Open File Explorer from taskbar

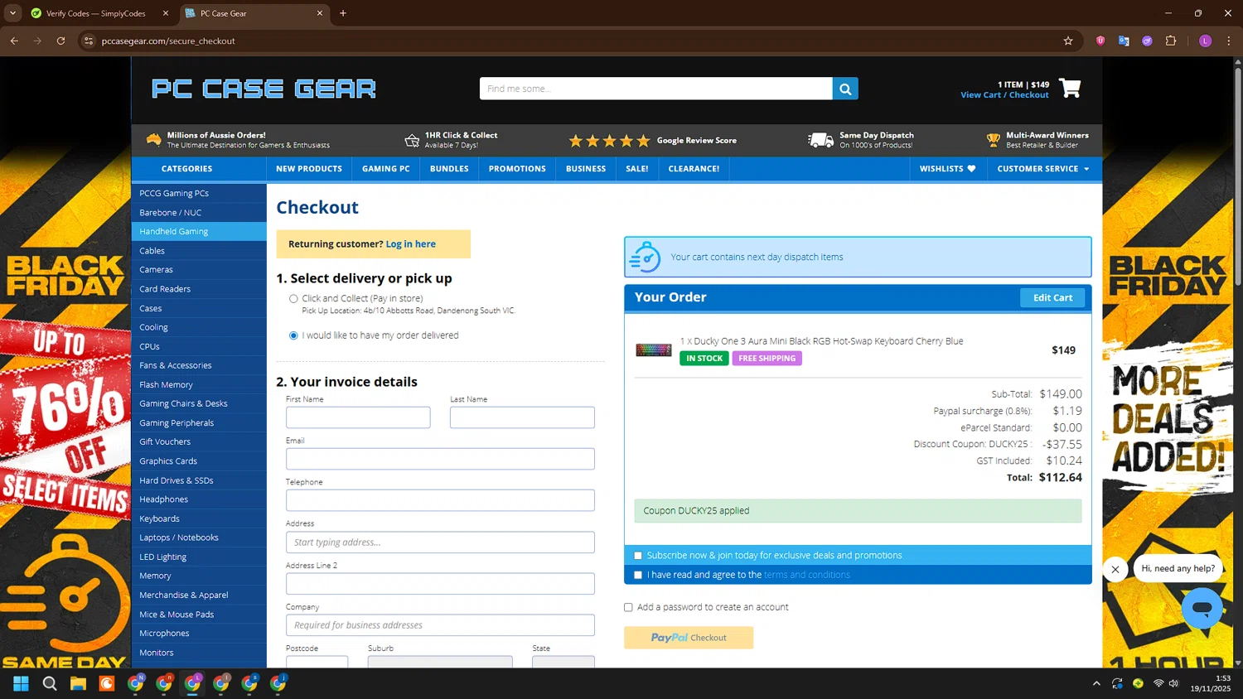coord(78,683)
